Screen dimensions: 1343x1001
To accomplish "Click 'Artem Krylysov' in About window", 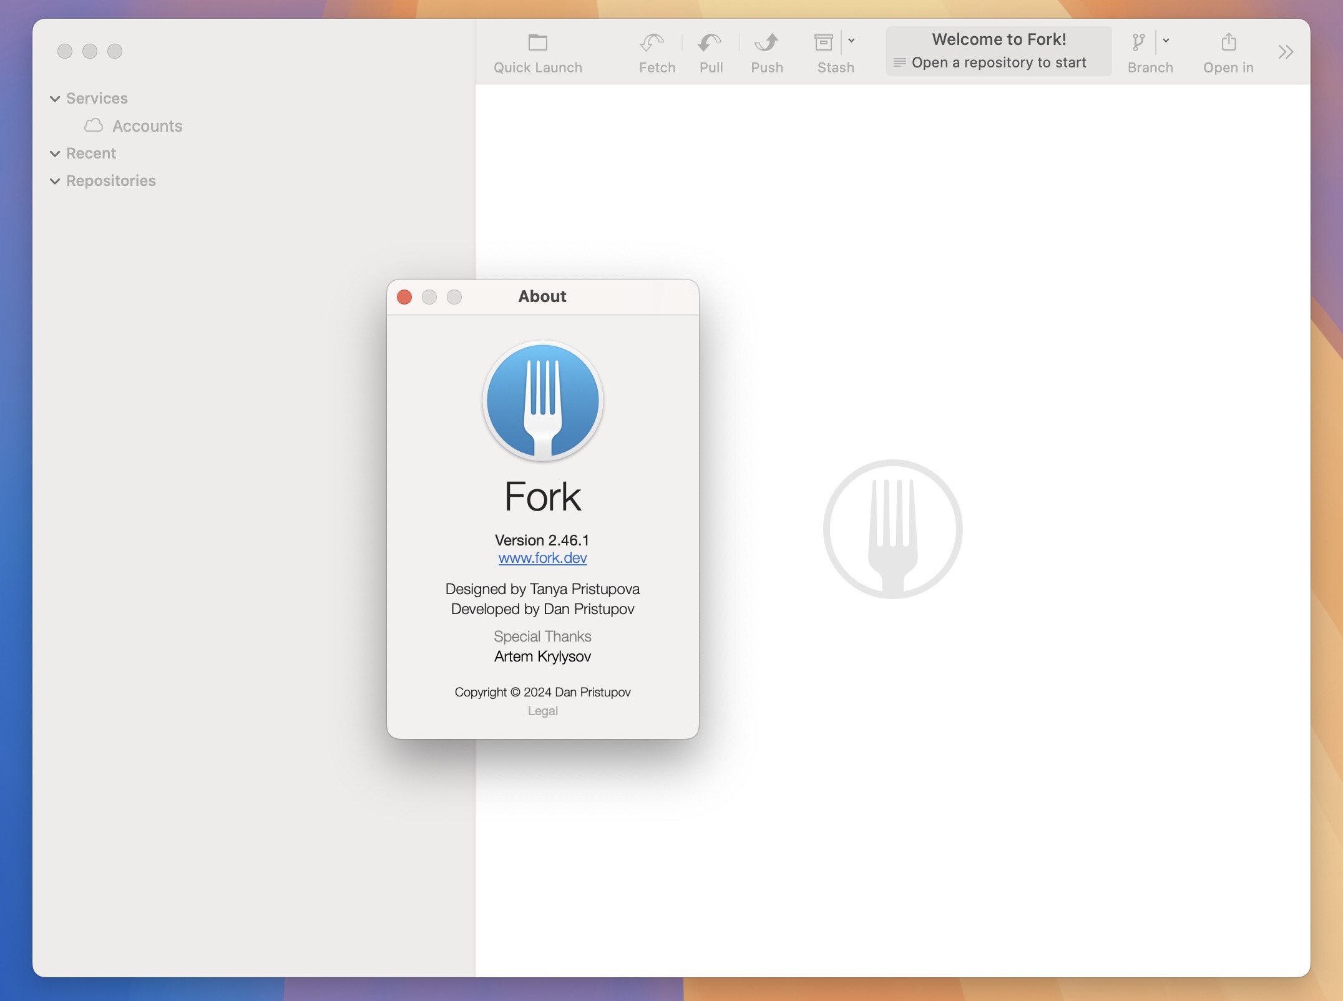I will (542, 657).
